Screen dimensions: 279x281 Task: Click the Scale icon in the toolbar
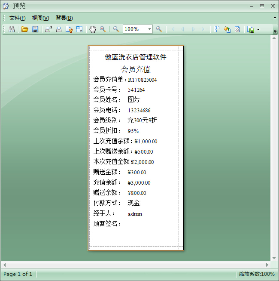(79, 29)
